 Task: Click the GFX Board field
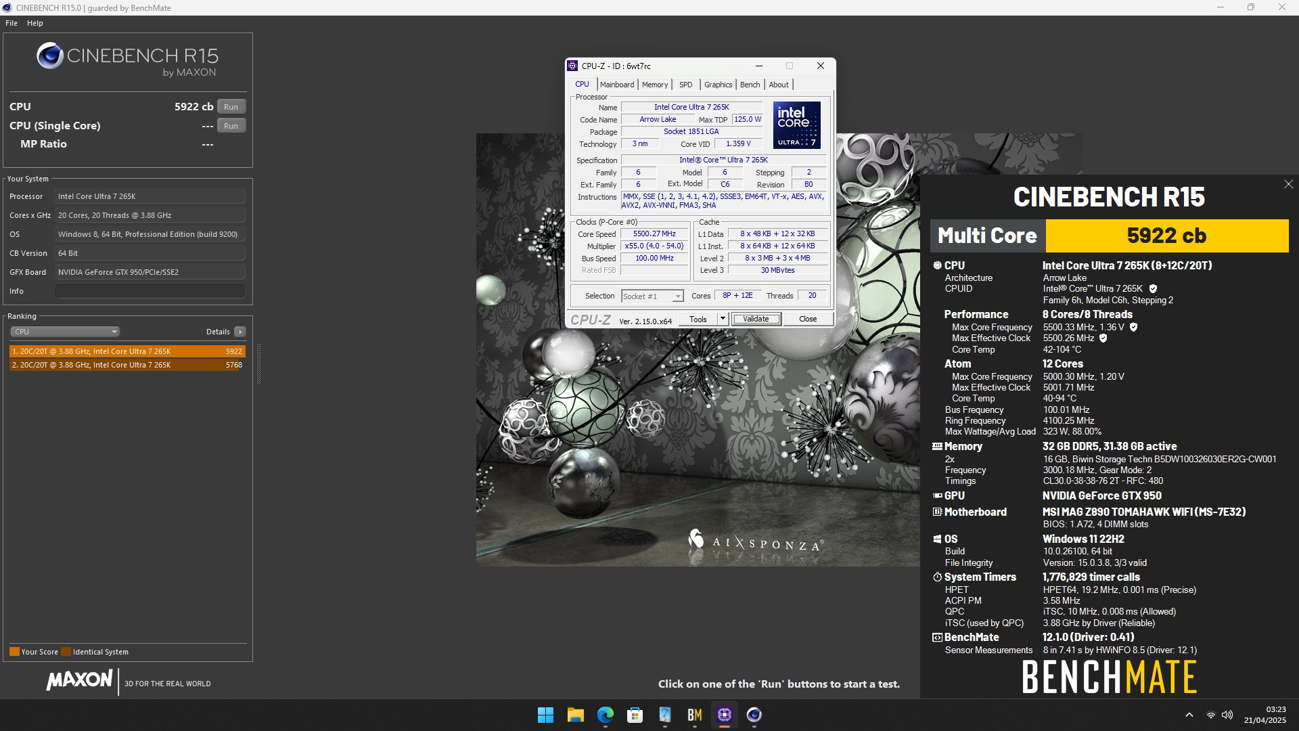click(150, 272)
